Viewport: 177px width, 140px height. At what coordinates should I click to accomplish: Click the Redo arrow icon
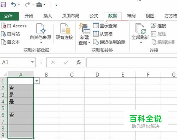coord(28,5)
